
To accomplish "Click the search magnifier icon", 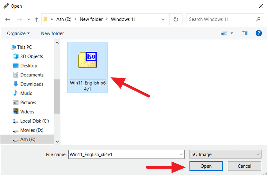I will [258, 19].
